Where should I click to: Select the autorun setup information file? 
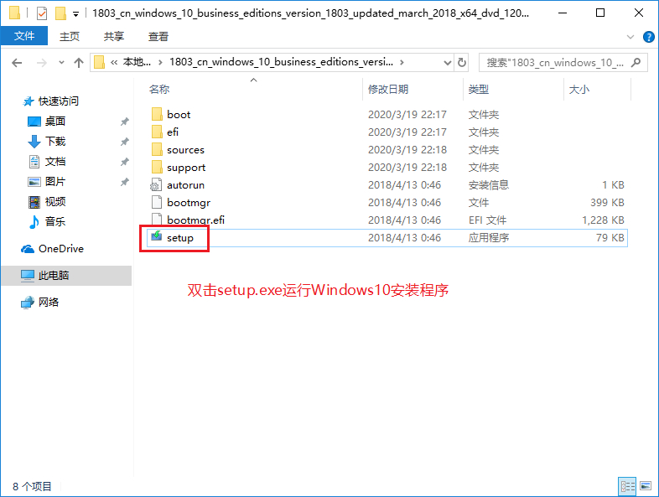184,185
